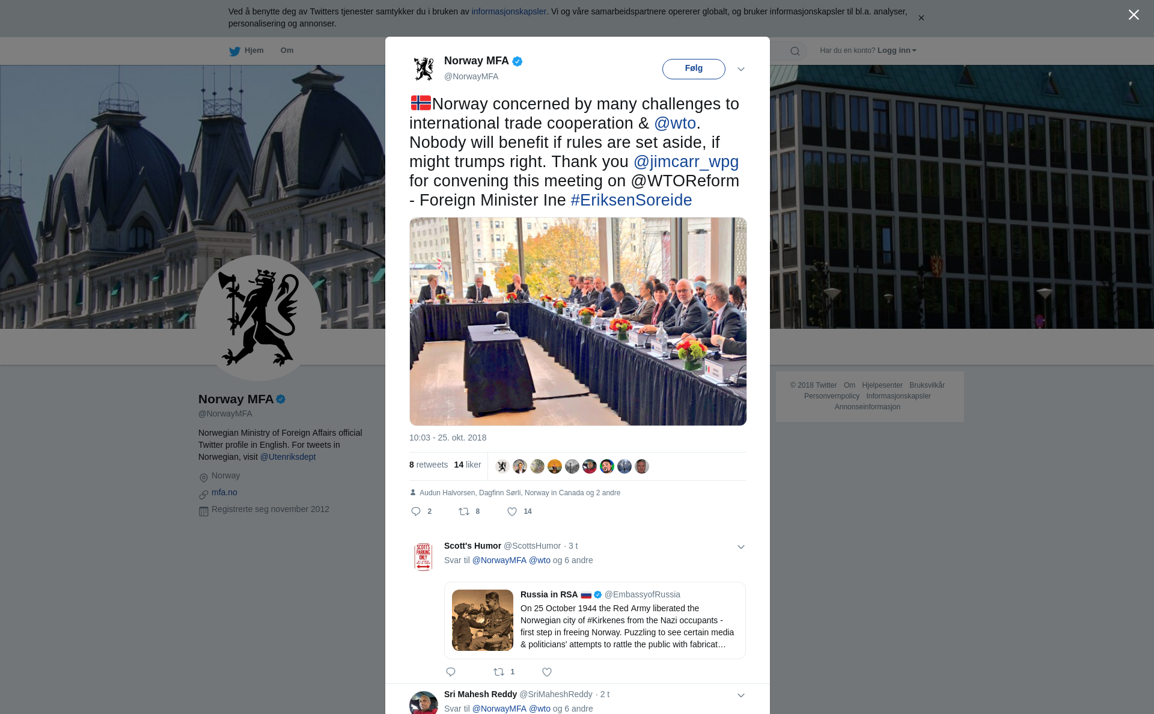This screenshot has height=714, width=1154.
Task: Like the Scott's Humor reply
Action: click(x=547, y=672)
